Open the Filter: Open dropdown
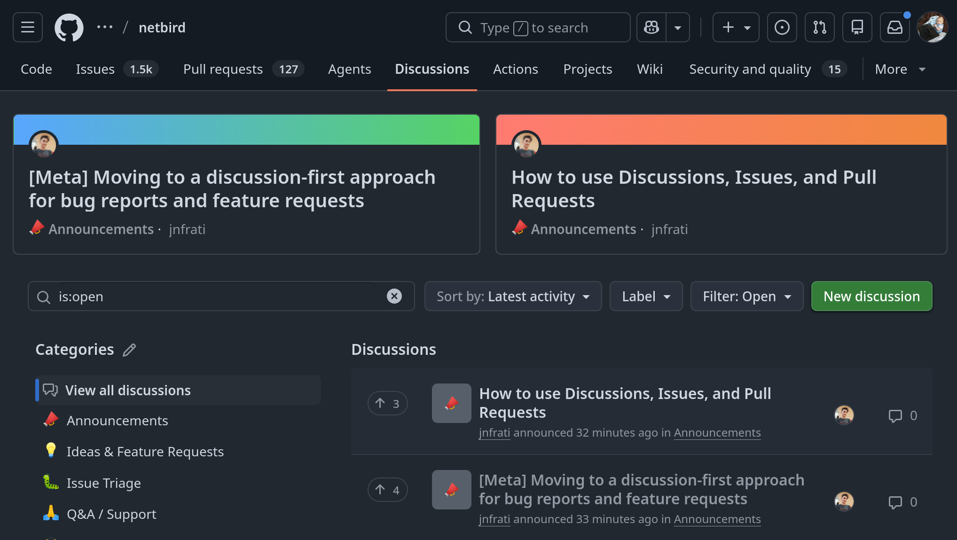957x540 pixels. point(747,296)
